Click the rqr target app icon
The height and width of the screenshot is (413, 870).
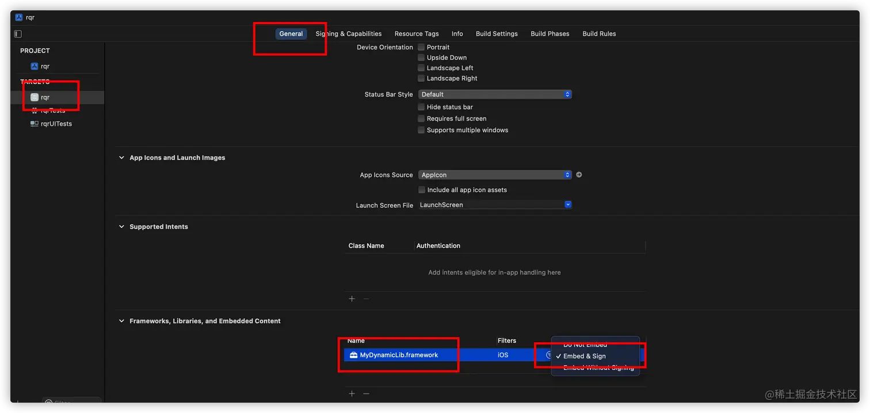click(35, 97)
